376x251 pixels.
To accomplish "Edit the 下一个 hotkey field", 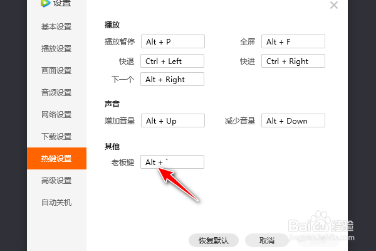I will pos(173,80).
